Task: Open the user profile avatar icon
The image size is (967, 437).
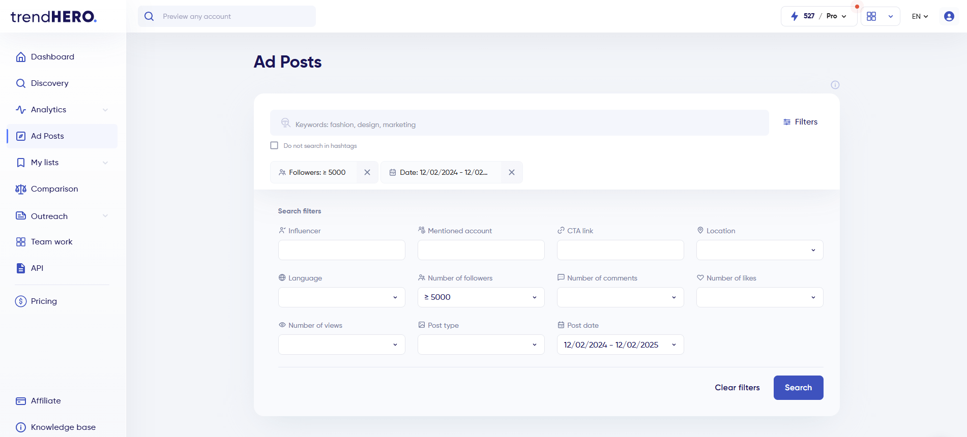Action: point(949,16)
